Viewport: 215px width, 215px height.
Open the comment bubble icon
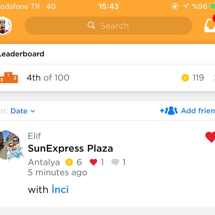pos(115,162)
